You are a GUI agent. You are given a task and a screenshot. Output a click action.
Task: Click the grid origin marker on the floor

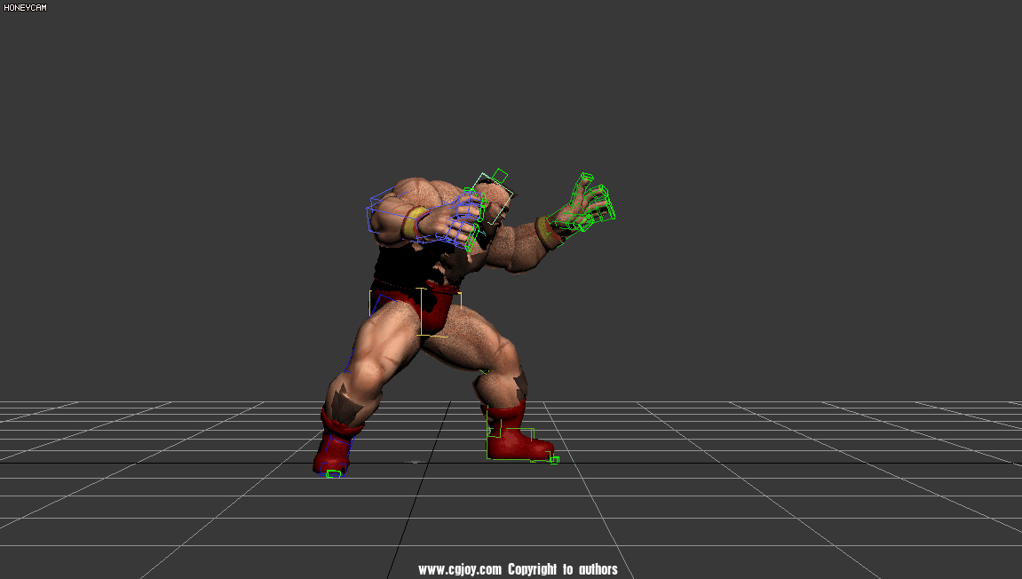pyautogui.click(x=415, y=463)
